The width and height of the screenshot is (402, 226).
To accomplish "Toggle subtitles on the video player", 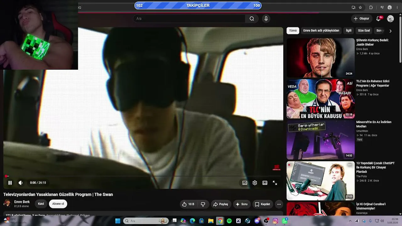I will (x=245, y=183).
